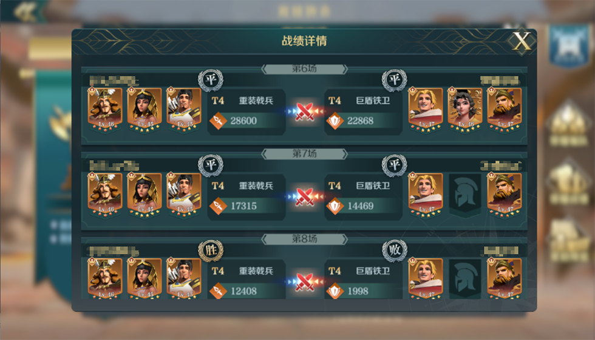Open the 第7场 round header
Screen dimensions: 595x340
point(304,154)
